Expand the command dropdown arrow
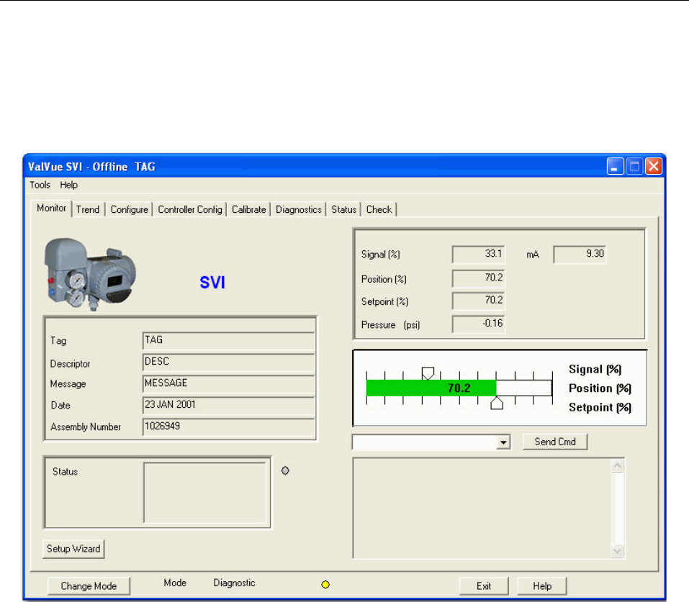The height and width of the screenshot is (602, 689). pos(504,442)
